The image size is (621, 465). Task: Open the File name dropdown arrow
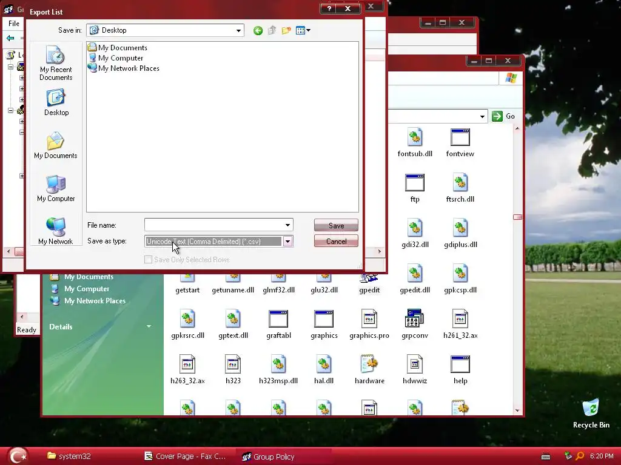287,225
